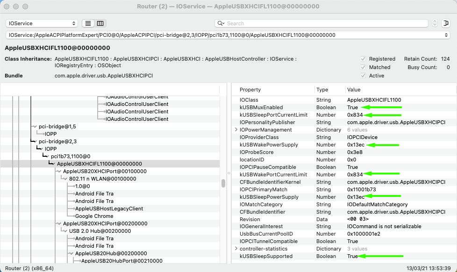Select the Google Chrome tree item
457x272 pixels.
[x=94, y=216]
